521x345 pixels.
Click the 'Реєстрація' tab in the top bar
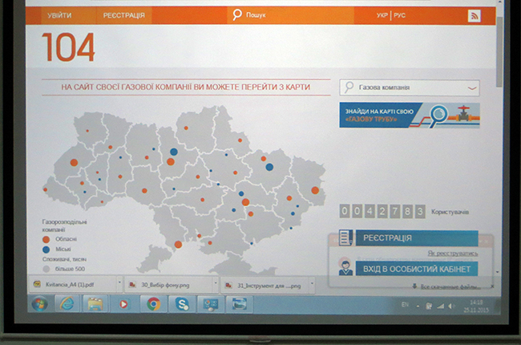(x=124, y=15)
